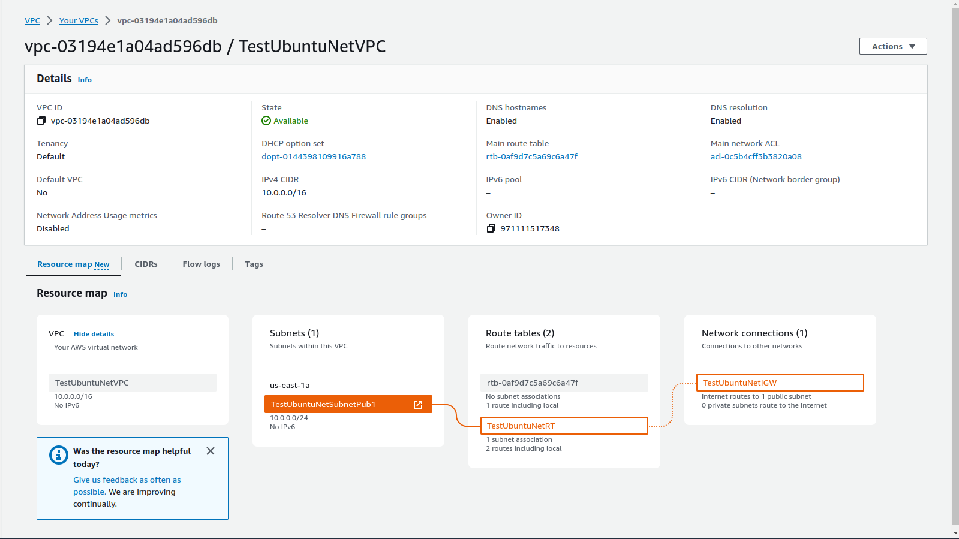Click the info icon in feedback box
This screenshot has width=959, height=539.
58,455
